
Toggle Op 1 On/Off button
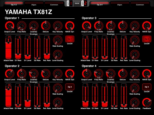pyautogui.click(x=70, y=39)
